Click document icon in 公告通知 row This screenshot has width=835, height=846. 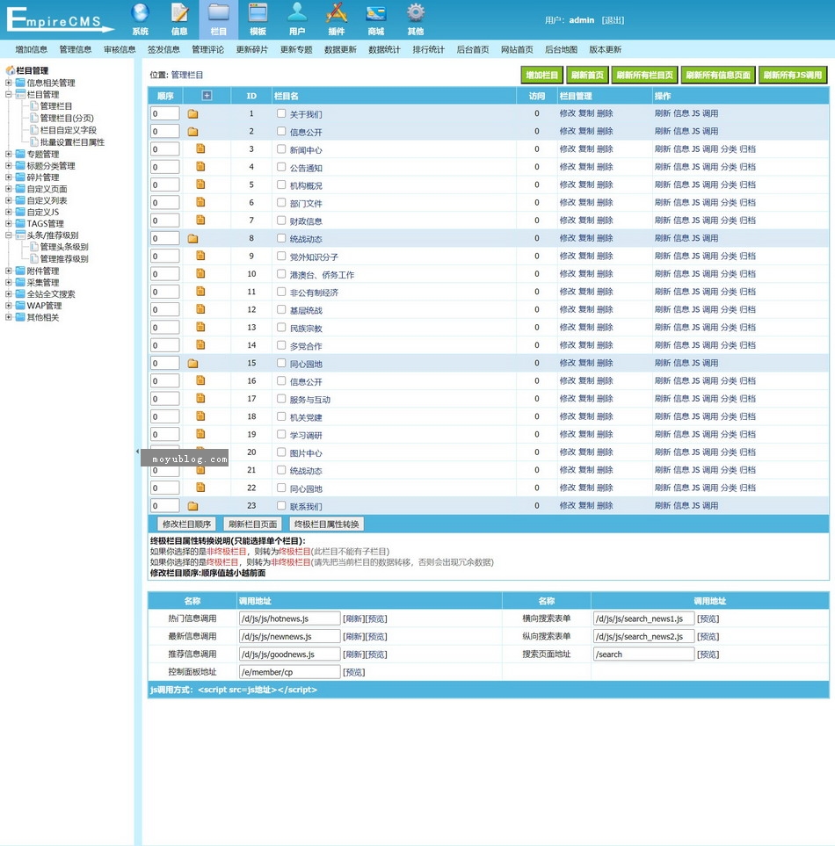click(200, 166)
